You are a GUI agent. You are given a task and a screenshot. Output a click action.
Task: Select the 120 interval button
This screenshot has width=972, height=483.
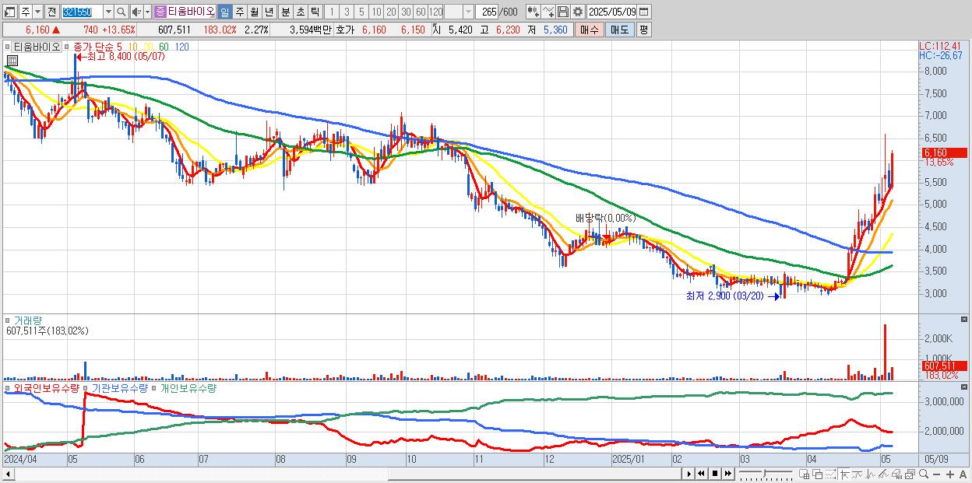pyautogui.click(x=436, y=12)
